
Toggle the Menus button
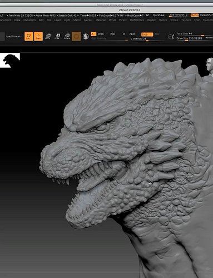pyautogui.click(x=195, y=15)
